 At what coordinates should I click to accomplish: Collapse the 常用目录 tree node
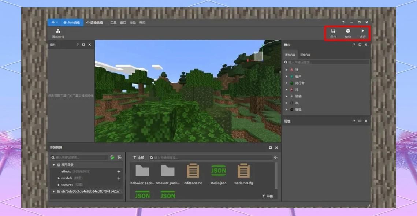[54, 165]
